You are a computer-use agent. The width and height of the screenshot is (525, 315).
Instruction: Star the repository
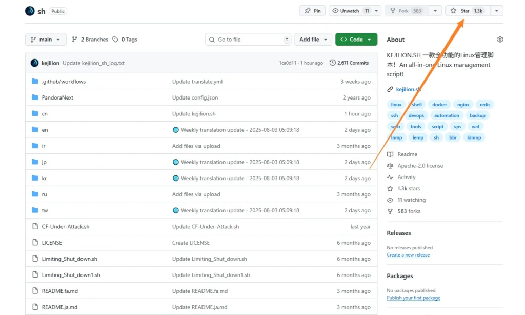[x=468, y=11]
